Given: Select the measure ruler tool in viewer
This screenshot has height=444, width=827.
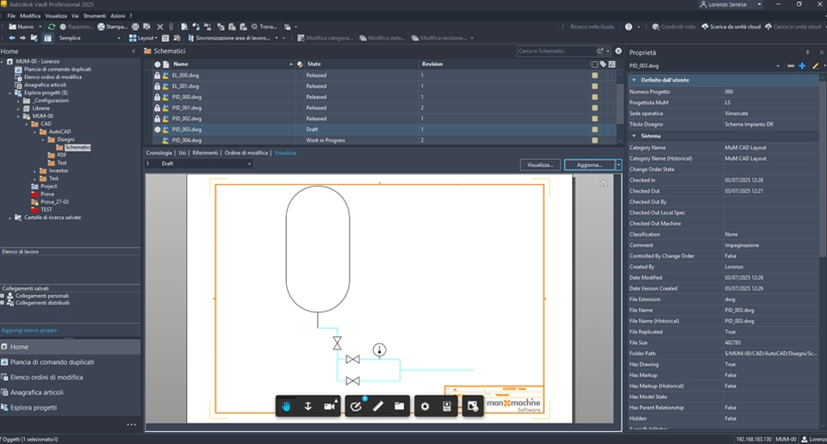Looking at the screenshot, I should tap(378, 406).
